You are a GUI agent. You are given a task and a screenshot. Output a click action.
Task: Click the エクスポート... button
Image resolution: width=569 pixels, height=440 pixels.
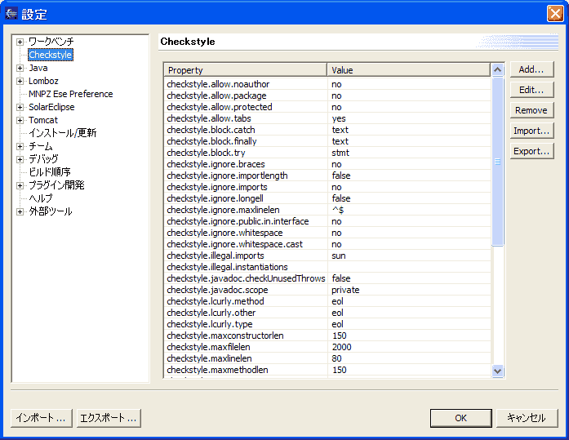pos(109,418)
